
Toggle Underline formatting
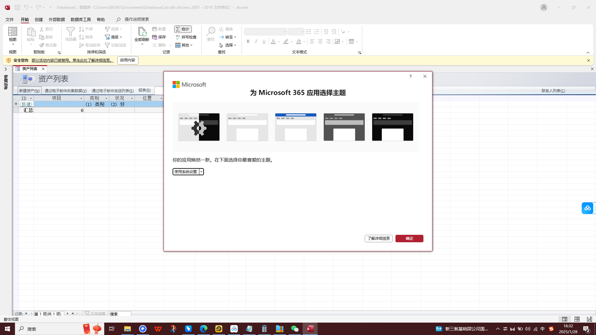coord(264,41)
